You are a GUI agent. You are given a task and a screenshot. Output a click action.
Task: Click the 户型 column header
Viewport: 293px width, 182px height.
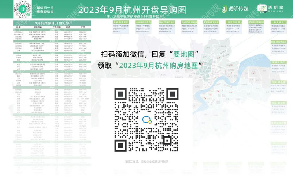(83, 27)
